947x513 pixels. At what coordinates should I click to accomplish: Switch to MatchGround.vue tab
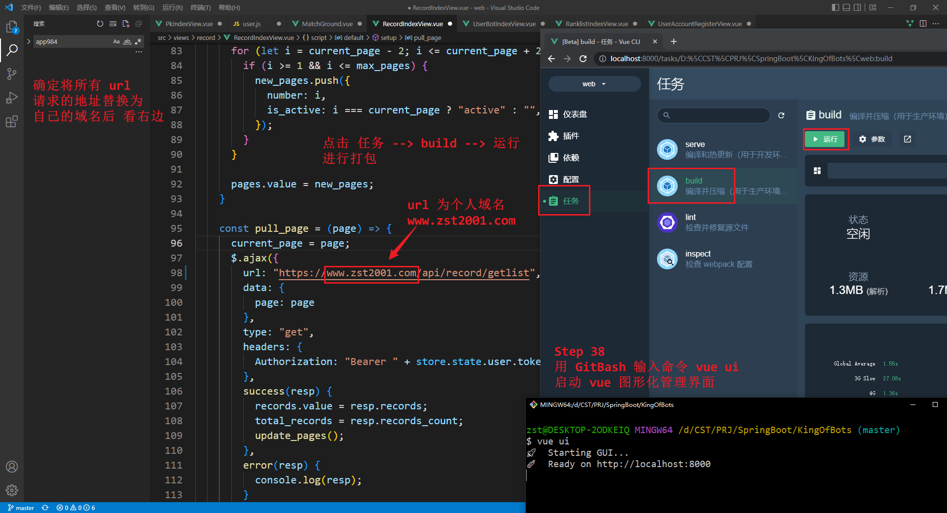click(x=327, y=24)
